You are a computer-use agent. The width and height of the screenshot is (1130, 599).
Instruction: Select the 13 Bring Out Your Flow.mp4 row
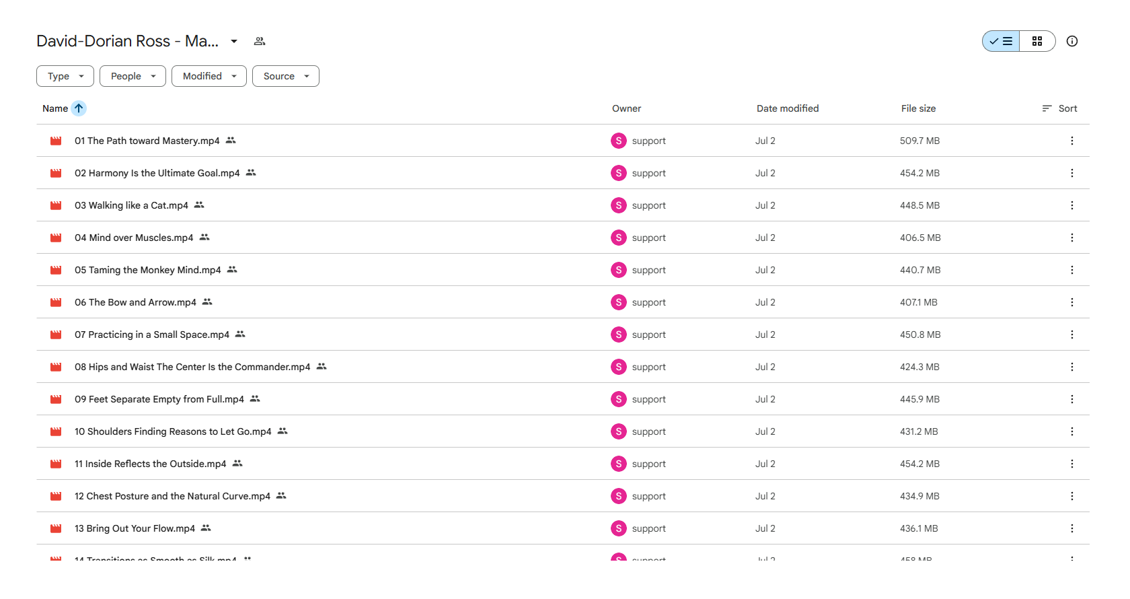tap(563, 528)
